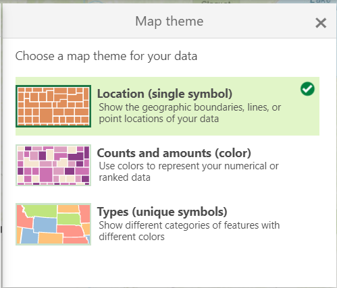Click 'ranked data' text under Counts and amounts
337x288 pixels.
pos(124,177)
